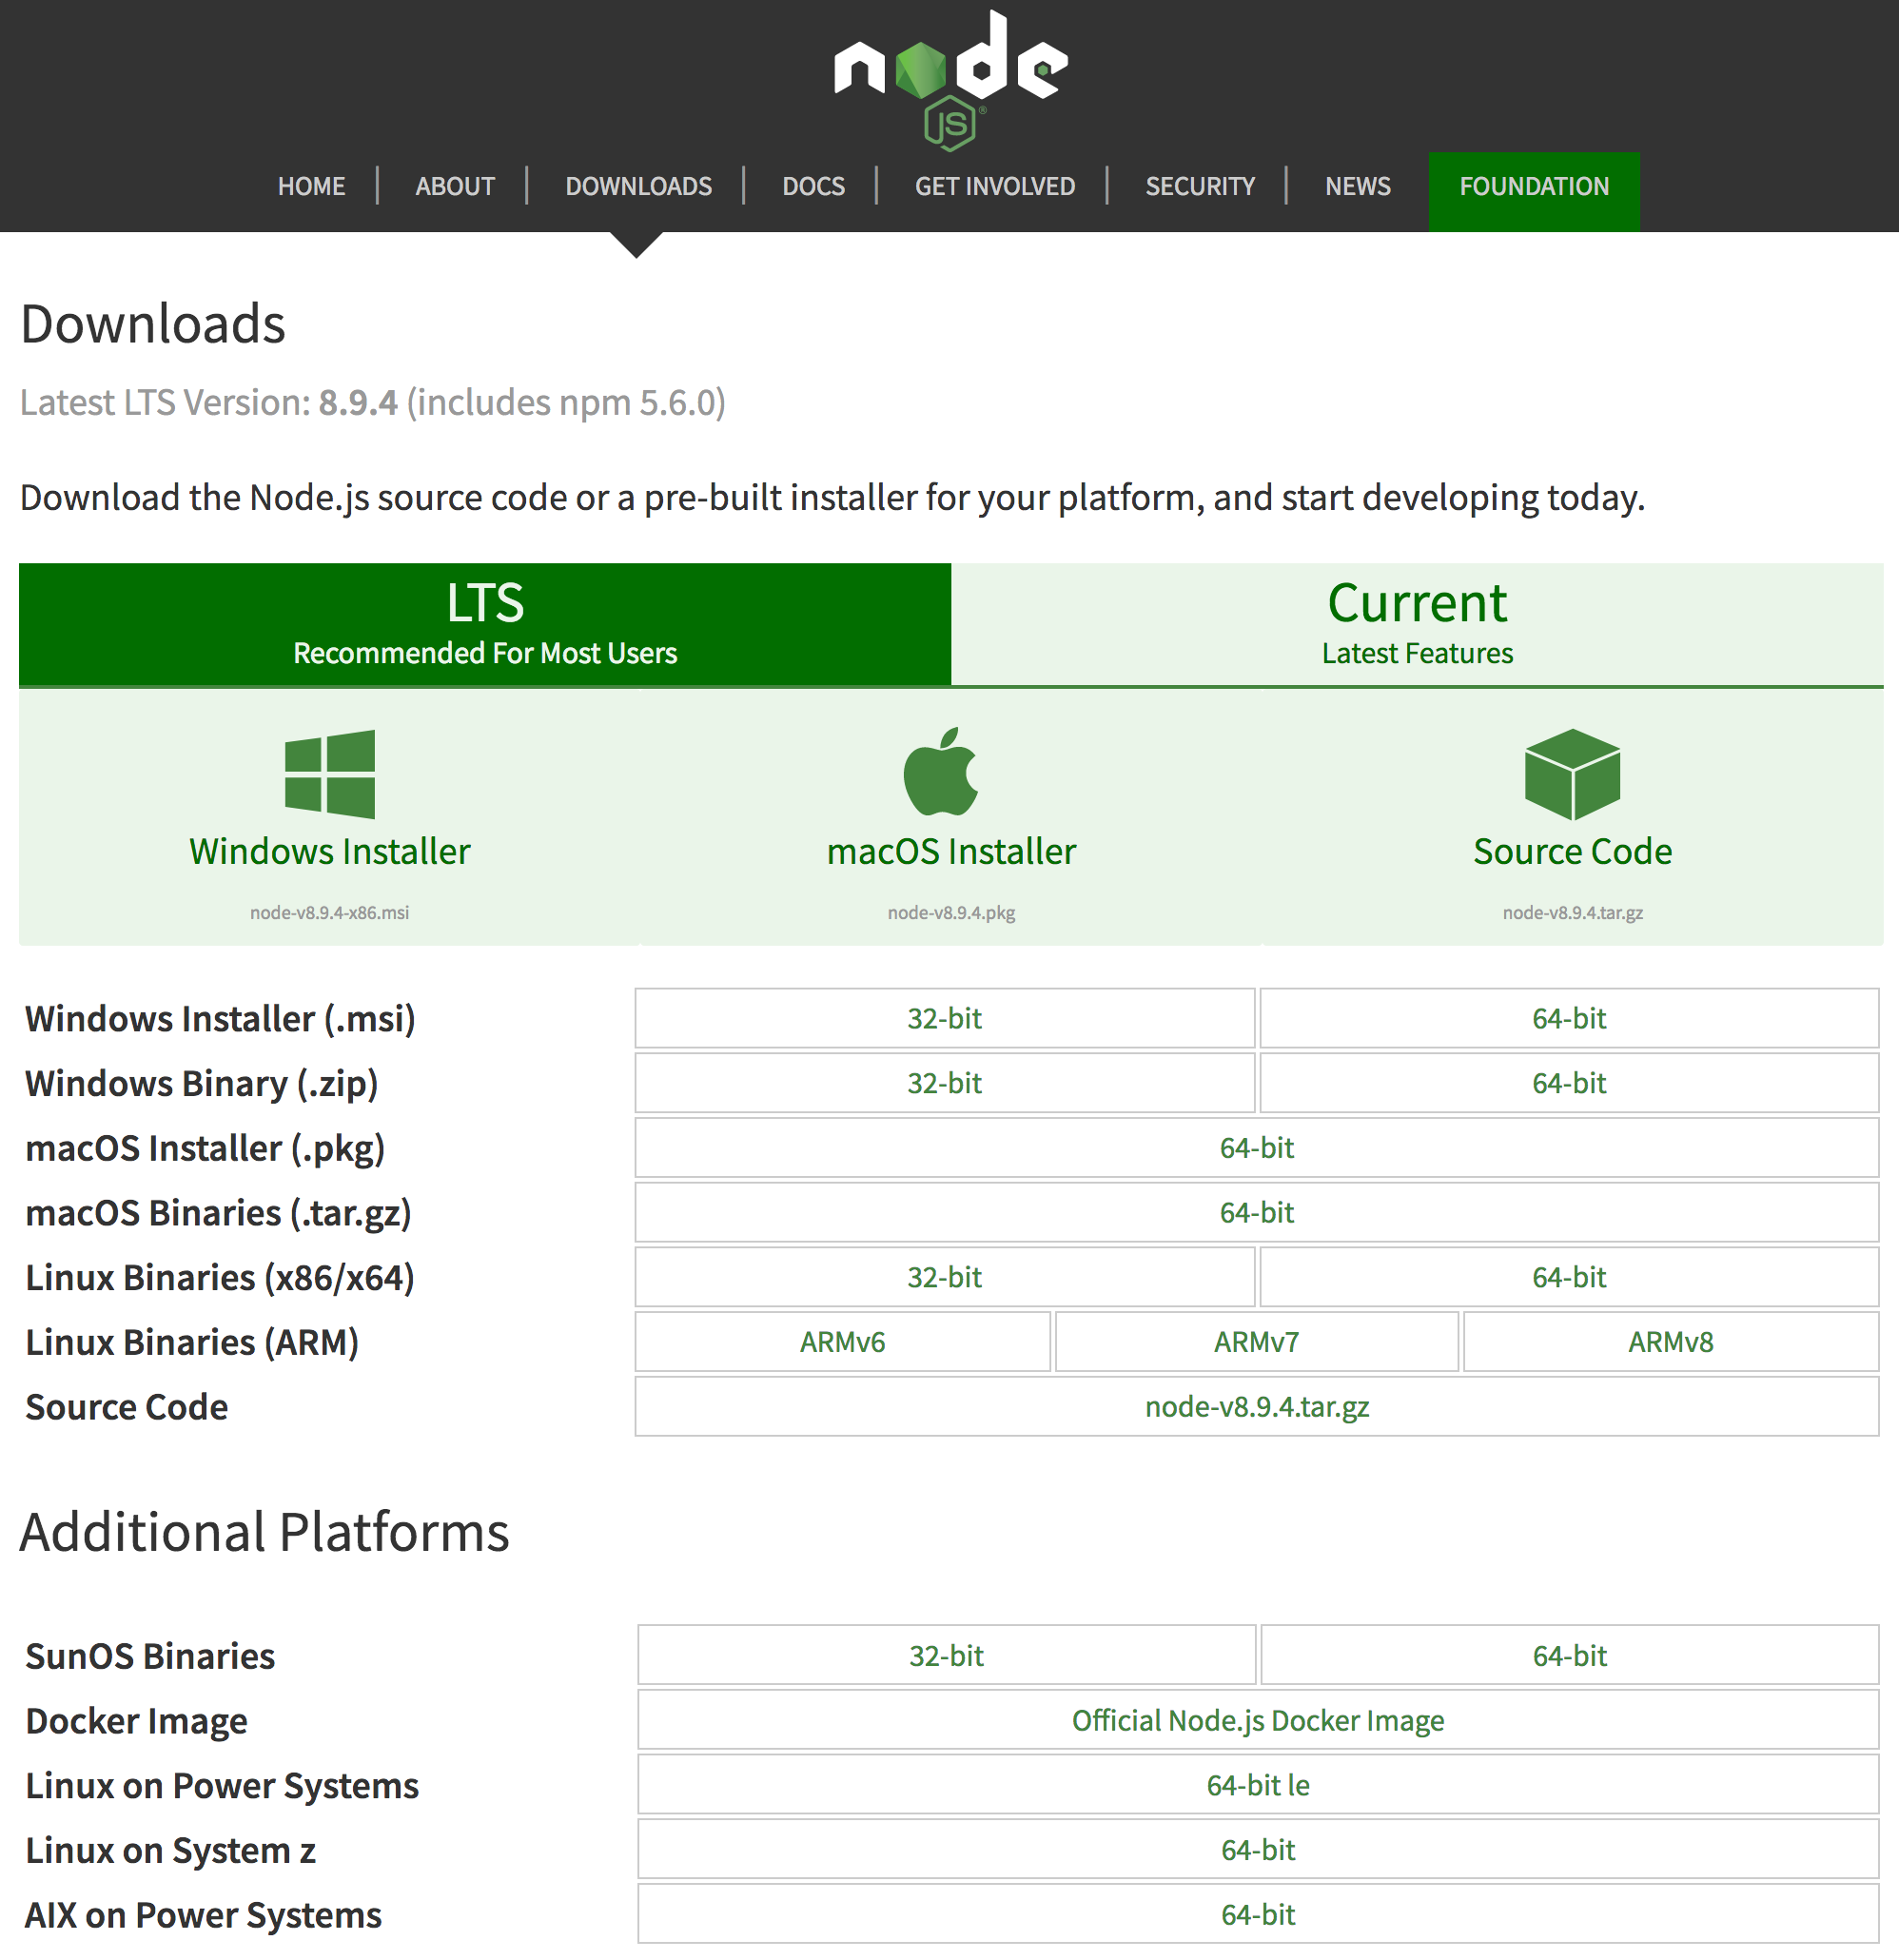Select the LTS Recommended tab

485,624
